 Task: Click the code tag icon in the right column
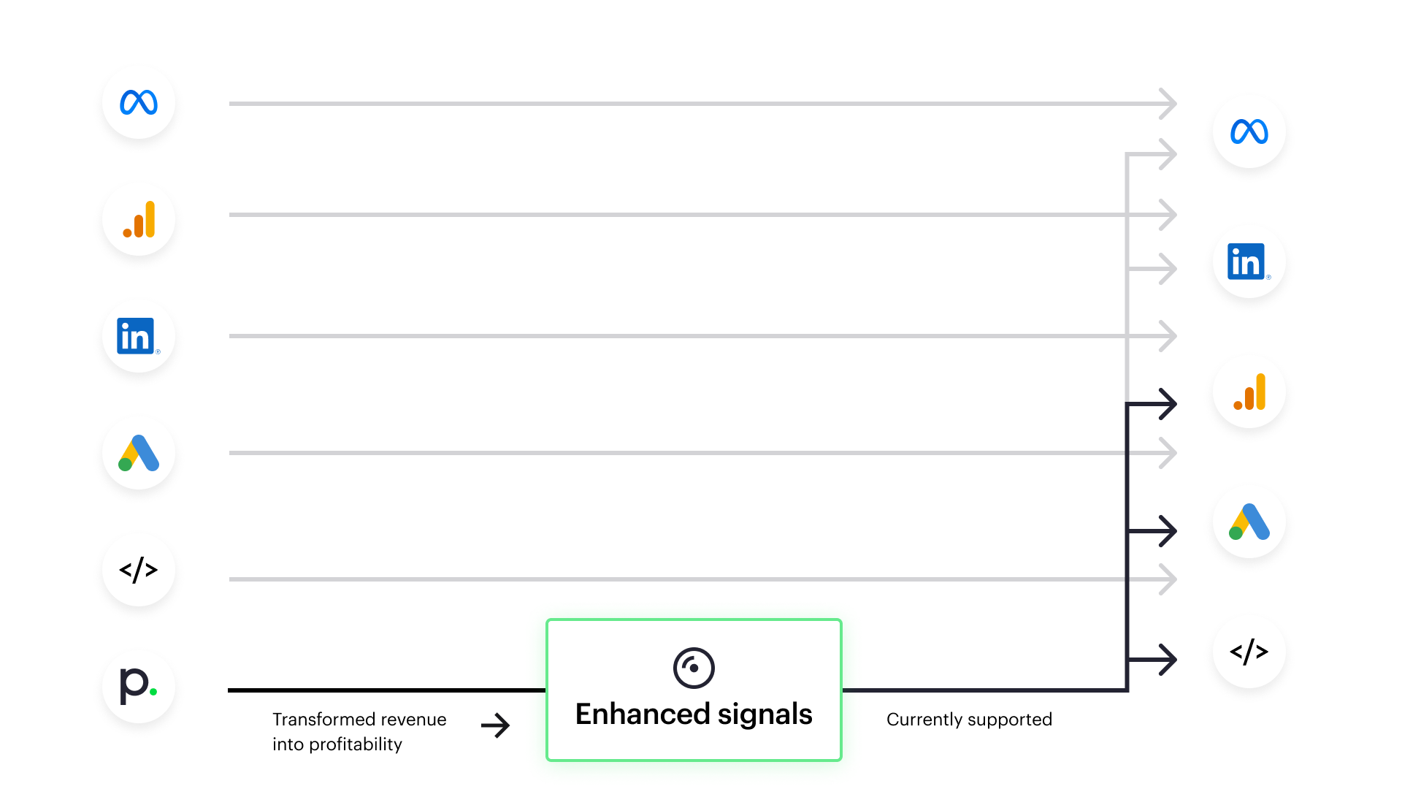click(1249, 652)
